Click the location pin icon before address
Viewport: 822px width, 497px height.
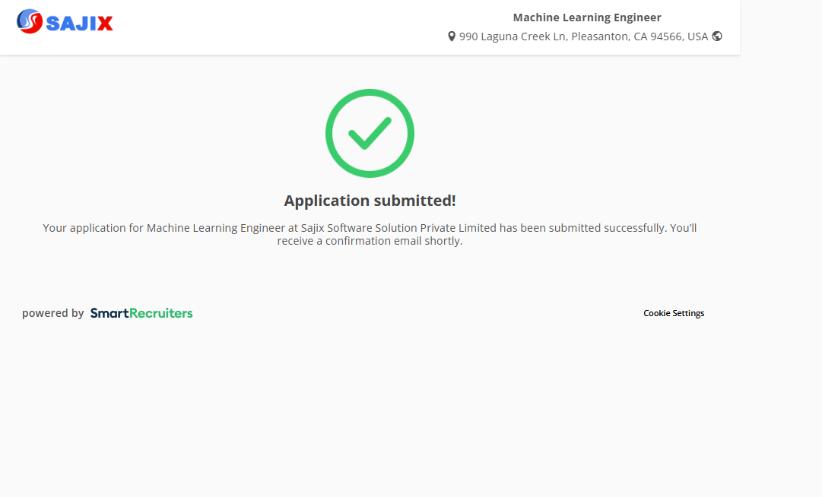pyautogui.click(x=452, y=36)
